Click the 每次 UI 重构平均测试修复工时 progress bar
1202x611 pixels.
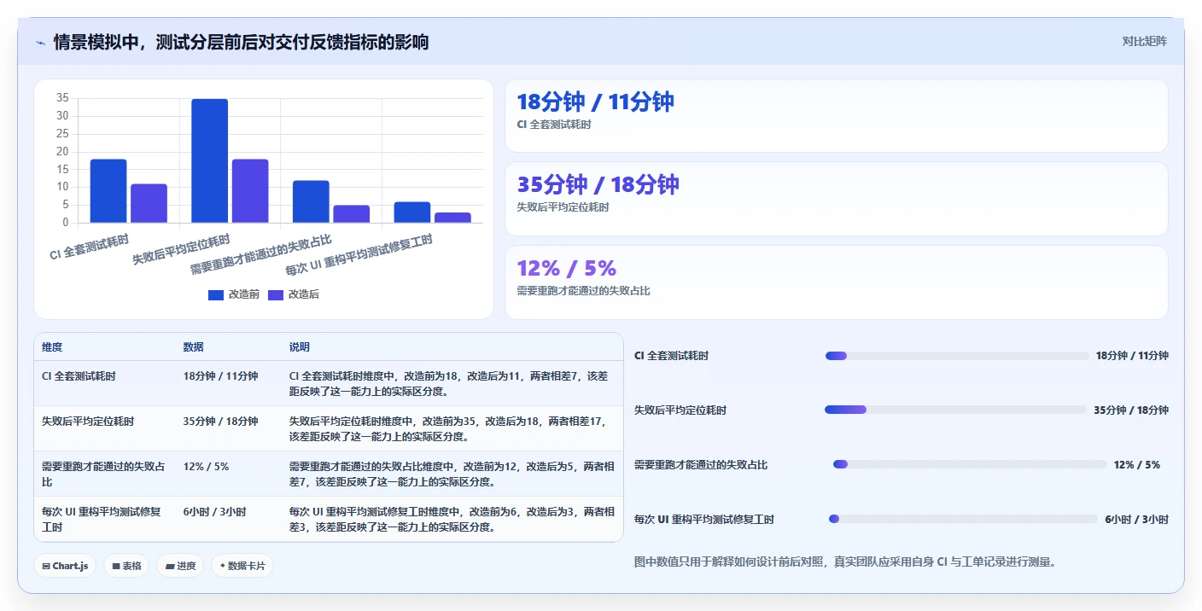click(x=963, y=519)
